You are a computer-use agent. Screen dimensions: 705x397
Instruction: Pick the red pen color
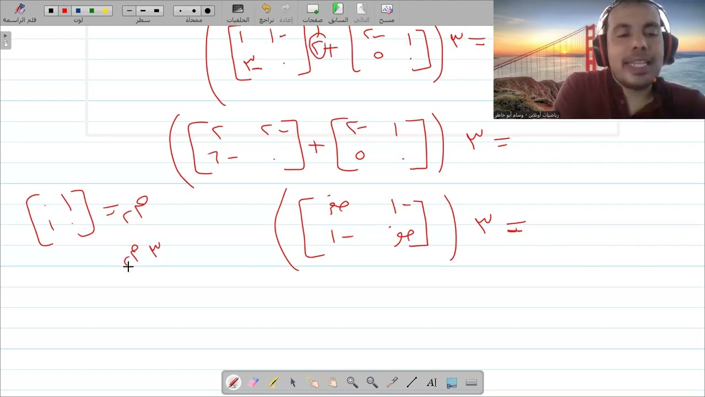click(x=64, y=10)
